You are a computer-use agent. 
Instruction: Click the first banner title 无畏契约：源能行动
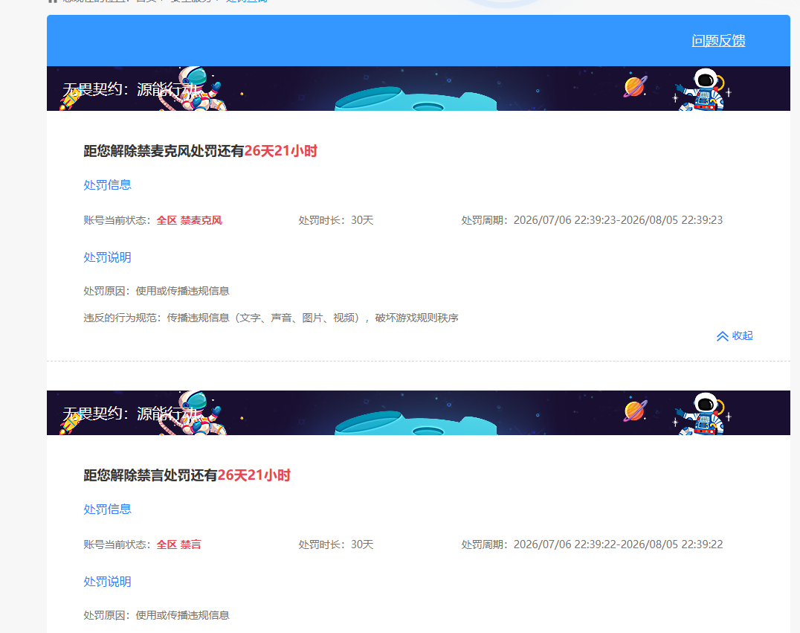point(131,89)
